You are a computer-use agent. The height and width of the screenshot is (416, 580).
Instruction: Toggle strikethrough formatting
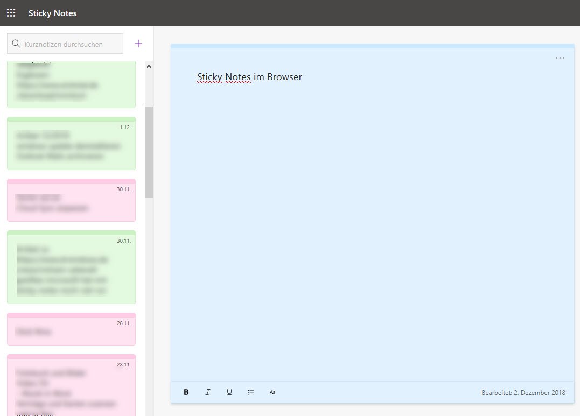272,392
